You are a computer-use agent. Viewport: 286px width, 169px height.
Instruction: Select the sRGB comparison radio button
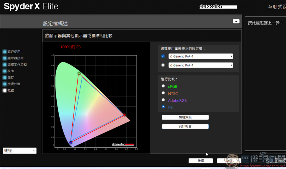coord(163,86)
